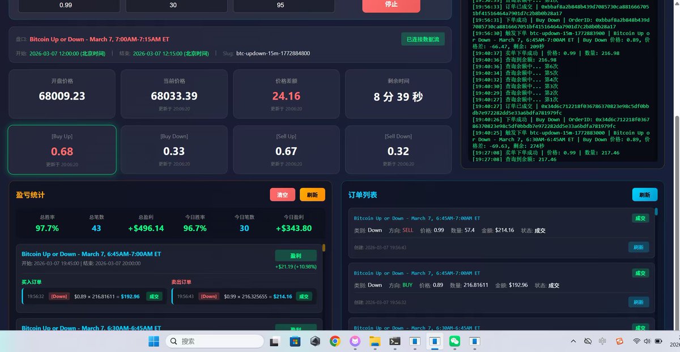The width and height of the screenshot is (680, 352).
Task: Click the 今日盈利 value +$343.80
Action: click(x=293, y=228)
